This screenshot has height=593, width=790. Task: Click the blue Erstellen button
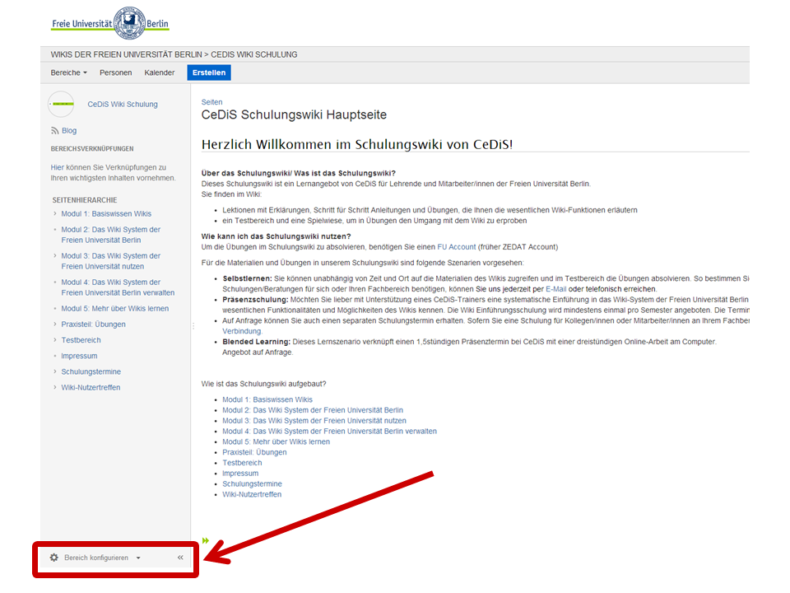(x=209, y=72)
